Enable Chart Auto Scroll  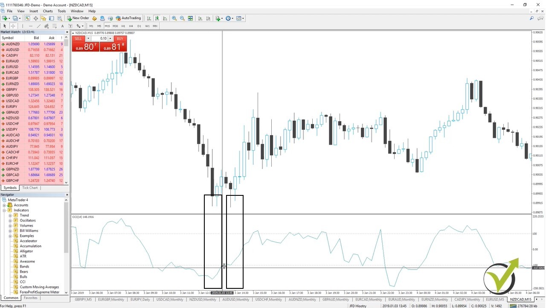pos(200,18)
